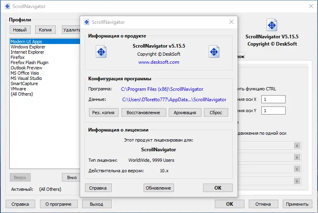
Task: Click the Рез. копия button
Action: tap(104, 113)
